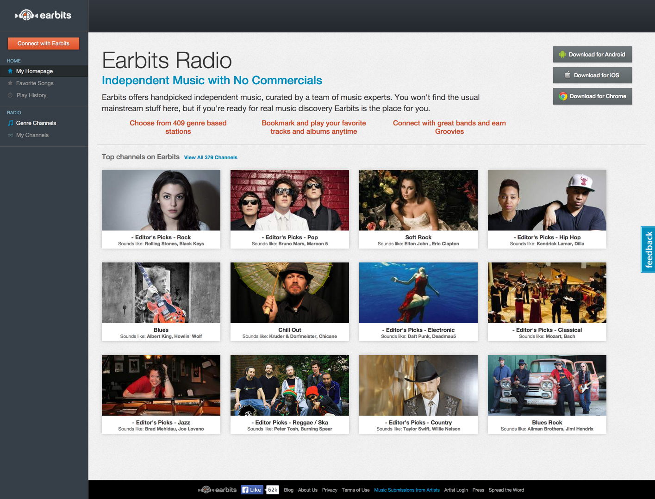Select My Channels under Radio
The image size is (655, 499).
(44, 135)
